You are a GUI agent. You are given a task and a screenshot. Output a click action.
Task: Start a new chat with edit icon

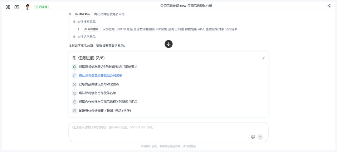17,7
